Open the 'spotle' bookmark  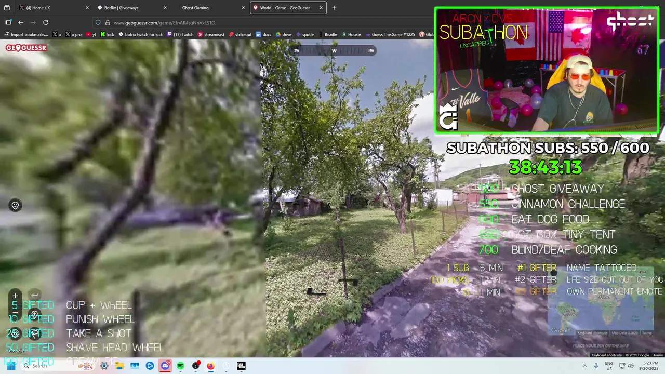click(x=304, y=35)
